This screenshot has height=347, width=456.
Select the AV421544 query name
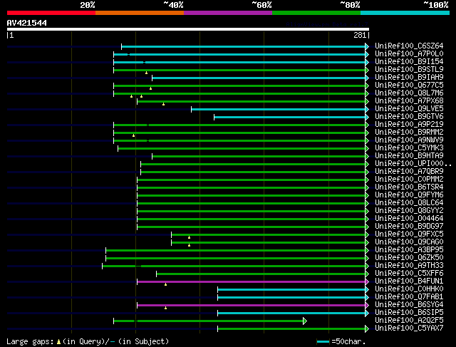[x=27, y=23]
